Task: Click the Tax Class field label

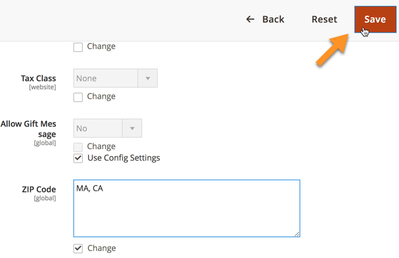Action: coord(39,78)
